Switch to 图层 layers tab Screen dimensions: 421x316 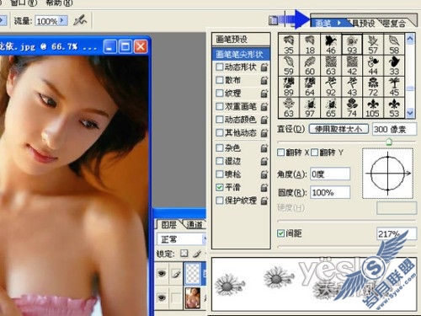(168, 224)
